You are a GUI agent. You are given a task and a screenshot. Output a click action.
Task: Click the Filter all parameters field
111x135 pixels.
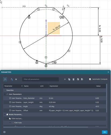[41, 79]
